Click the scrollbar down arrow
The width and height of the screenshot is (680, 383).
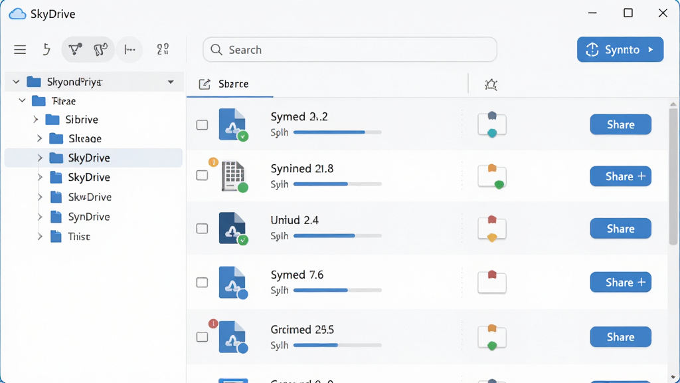click(673, 378)
